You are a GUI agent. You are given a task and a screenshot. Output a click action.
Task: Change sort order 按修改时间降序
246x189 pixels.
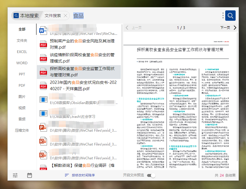tap(83, 175)
